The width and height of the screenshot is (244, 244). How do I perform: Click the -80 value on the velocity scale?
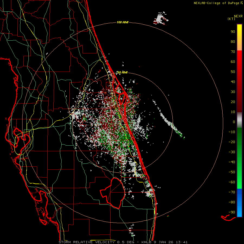click(x=232, y=202)
